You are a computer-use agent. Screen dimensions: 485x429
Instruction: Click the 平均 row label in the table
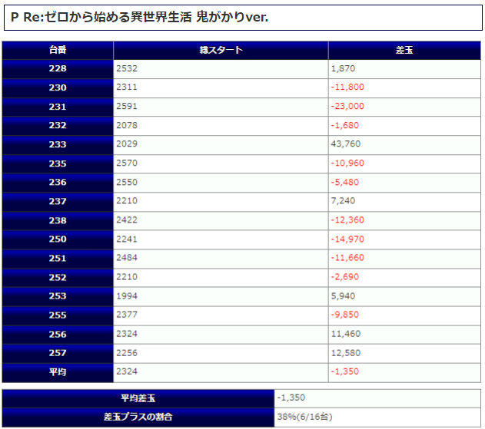click(x=58, y=372)
